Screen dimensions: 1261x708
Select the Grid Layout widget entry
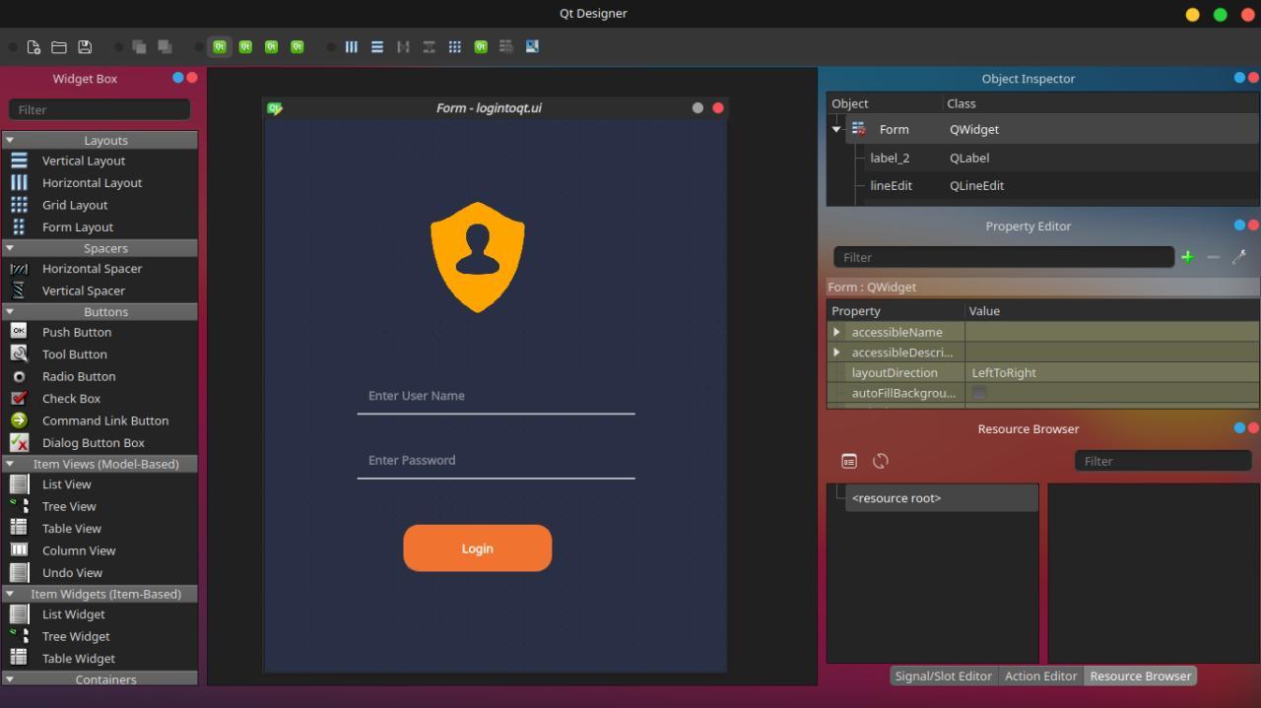point(75,205)
